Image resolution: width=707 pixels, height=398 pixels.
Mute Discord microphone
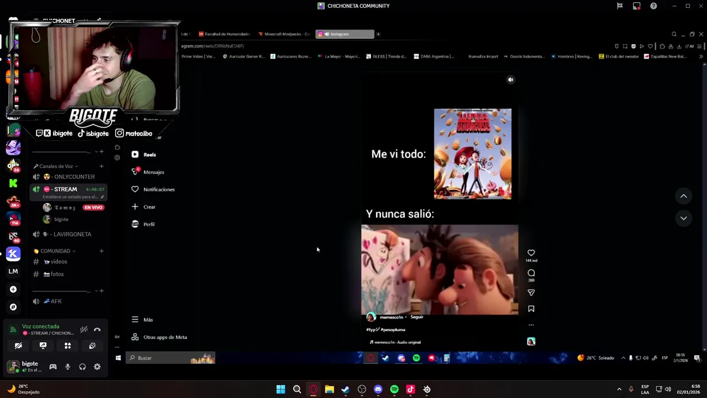pos(67,366)
